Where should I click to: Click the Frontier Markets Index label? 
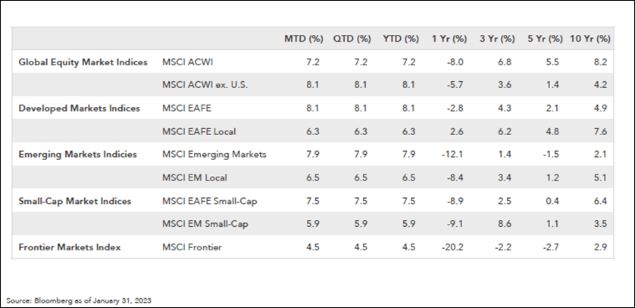(x=70, y=247)
